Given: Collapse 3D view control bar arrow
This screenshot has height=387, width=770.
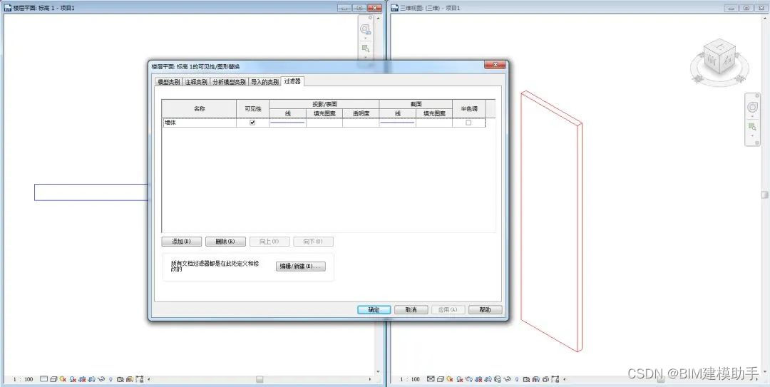Looking at the screenshot, I should coord(565,379).
